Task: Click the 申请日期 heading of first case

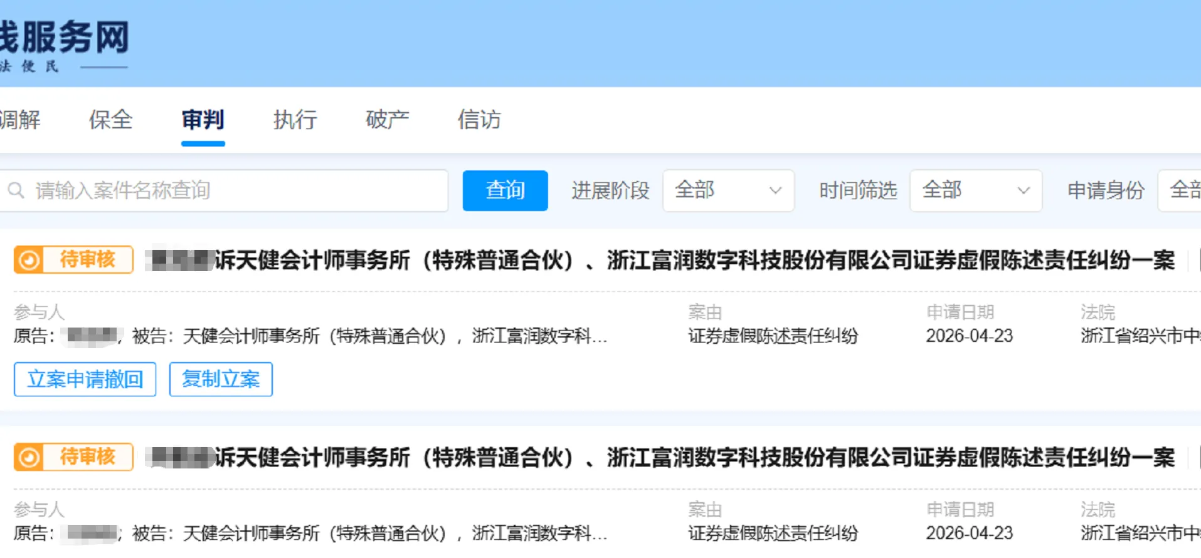Action: [x=960, y=312]
